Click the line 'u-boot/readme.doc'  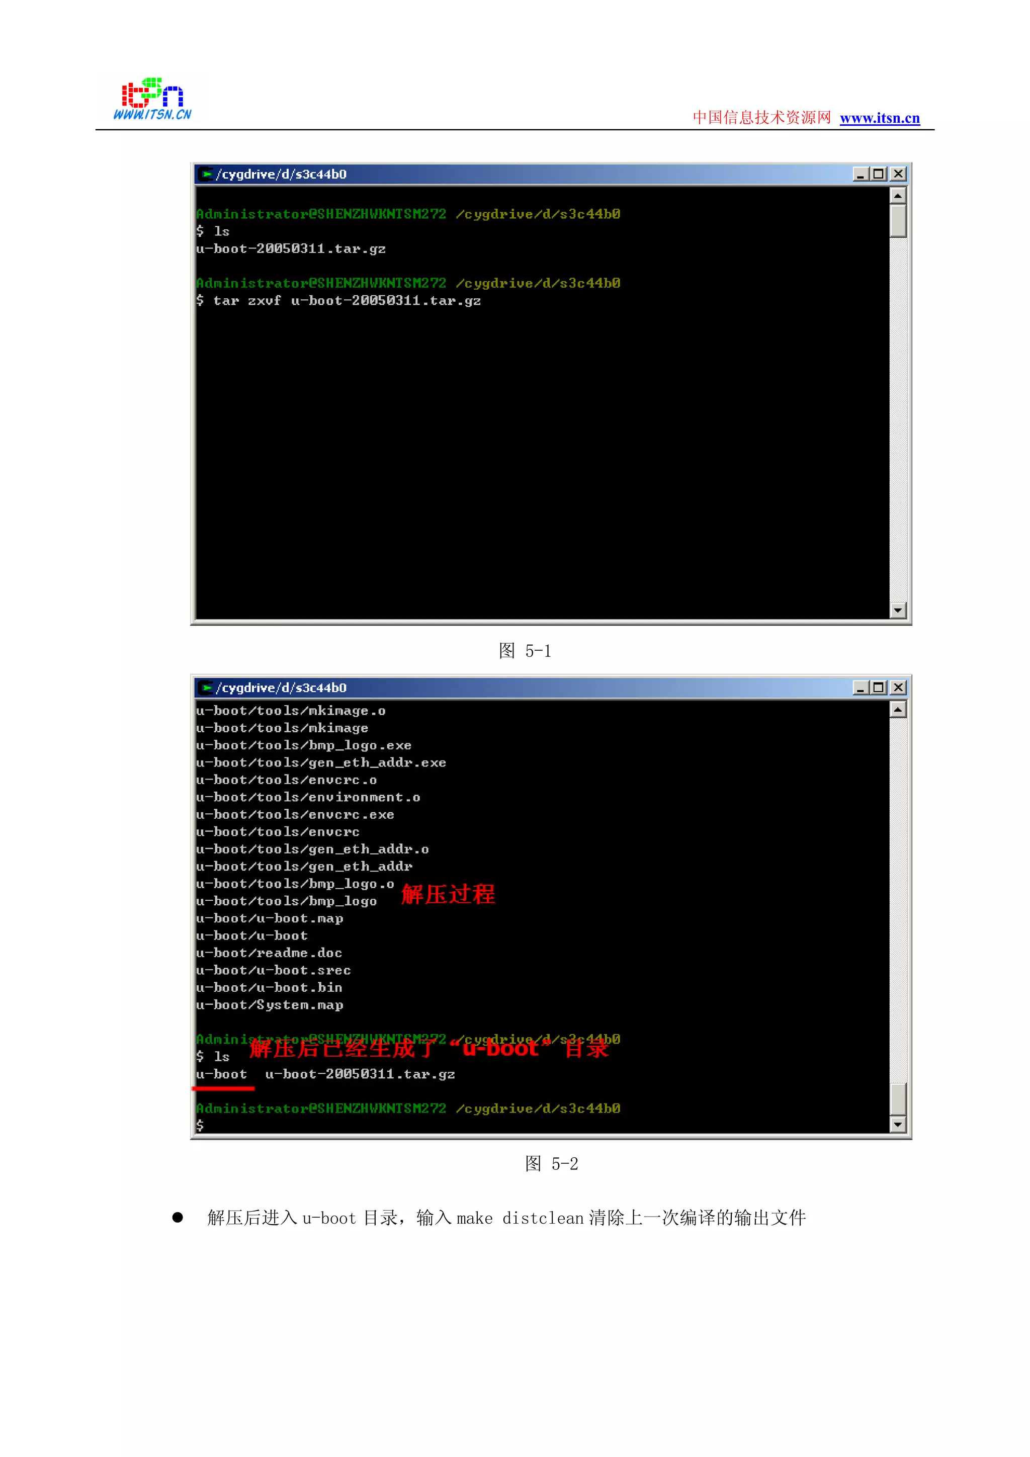tap(269, 953)
